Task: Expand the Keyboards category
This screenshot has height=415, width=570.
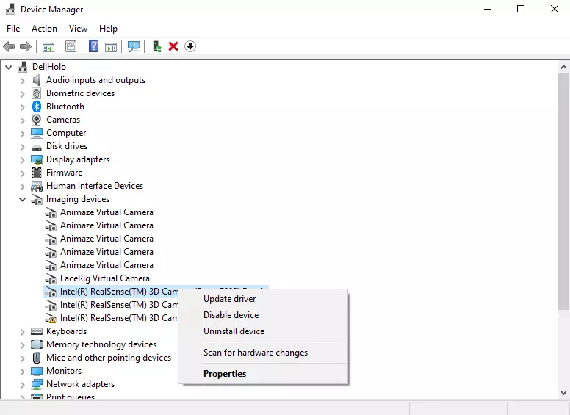Action: pos(23,332)
